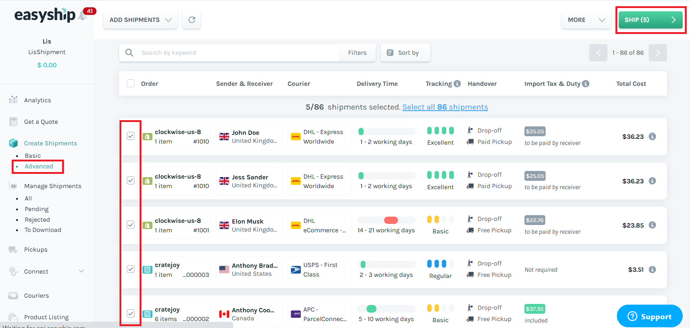
Task: Click the green Ship (5) button
Action: point(651,20)
